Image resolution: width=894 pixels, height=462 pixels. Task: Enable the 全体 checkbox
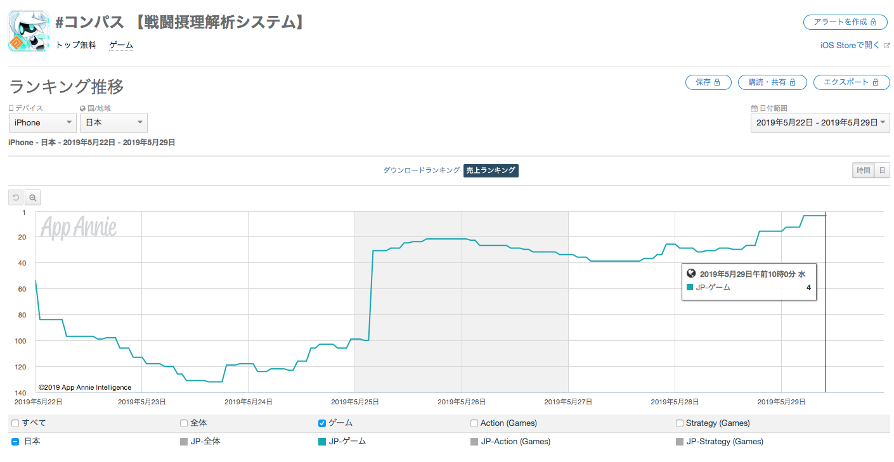pos(184,423)
